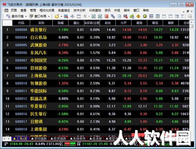Sort by the 量比 column header
Screen dimensions: 196x149
(x=76, y=23)
